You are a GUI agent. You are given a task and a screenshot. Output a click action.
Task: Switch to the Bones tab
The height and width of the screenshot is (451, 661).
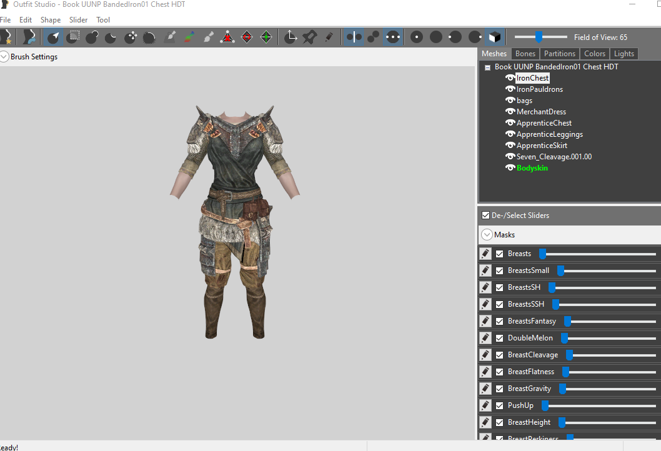[x=525, y=54]
